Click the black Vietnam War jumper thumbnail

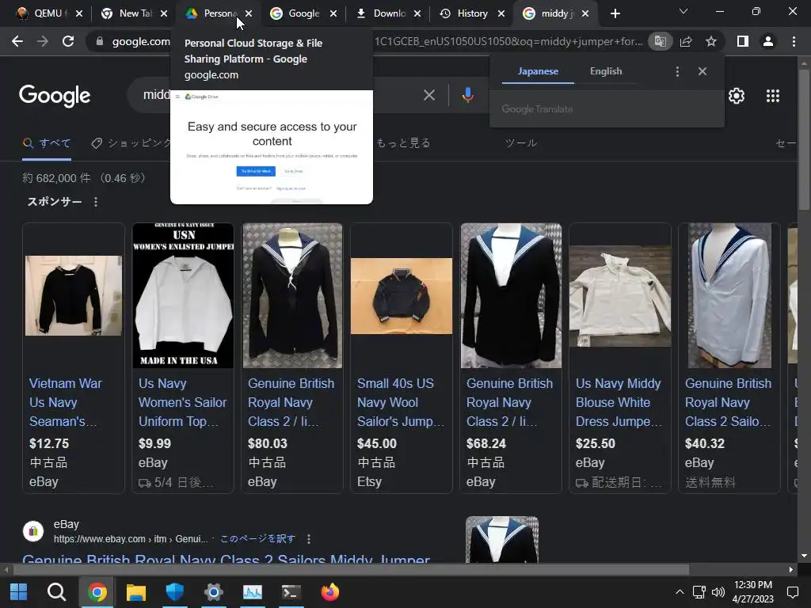(x=74, y=296)
